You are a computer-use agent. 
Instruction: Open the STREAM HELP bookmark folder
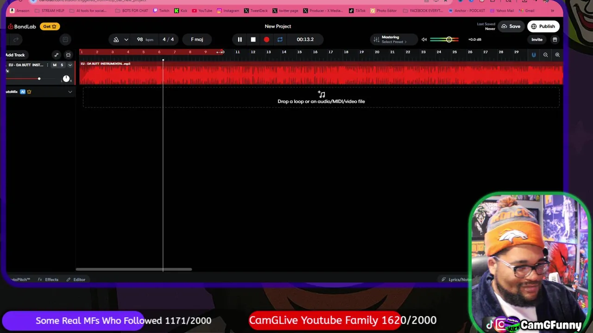click(x=50, y=11)
